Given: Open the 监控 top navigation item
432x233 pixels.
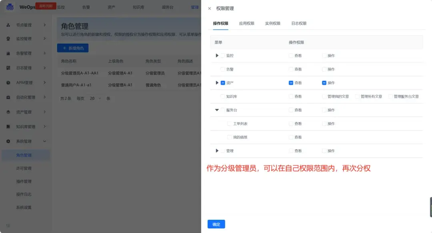Looking at the screenshot, I should click(61, 7).
